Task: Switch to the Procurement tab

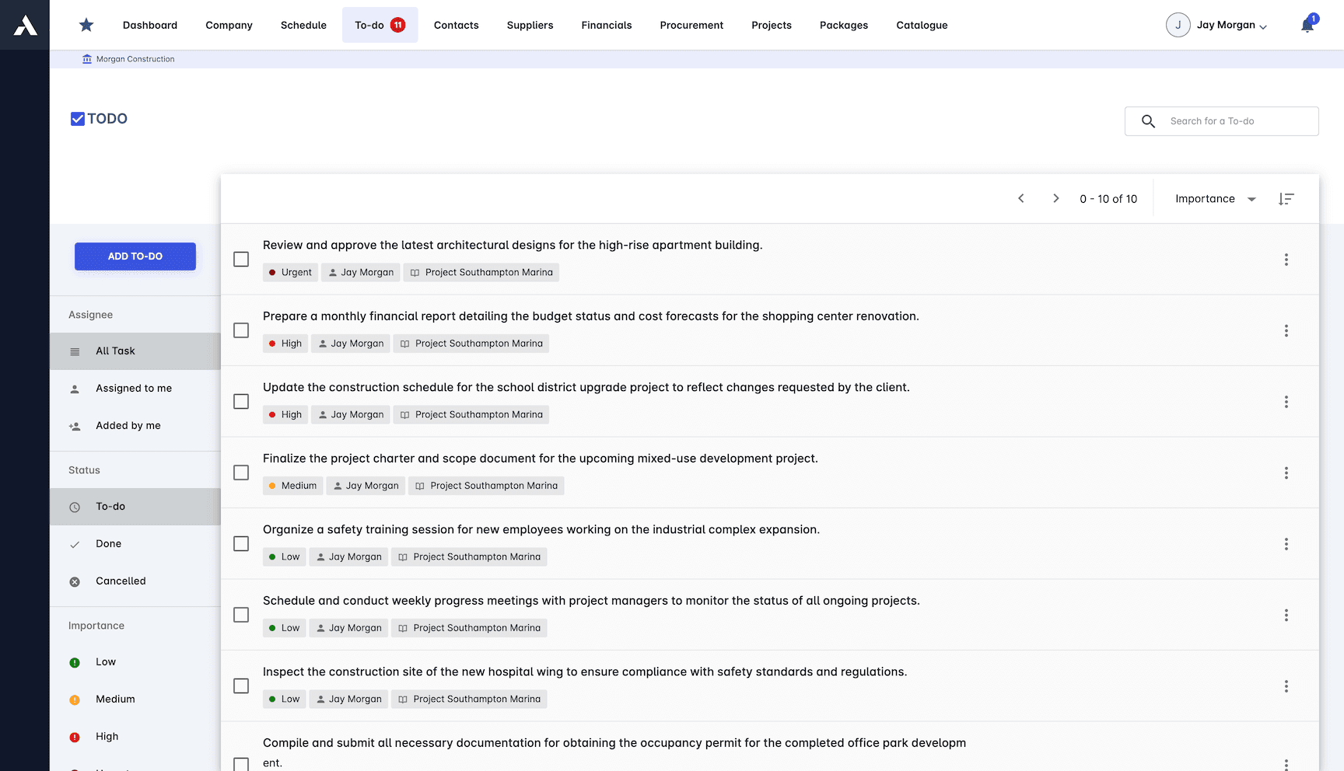Action: click(691, 25)
